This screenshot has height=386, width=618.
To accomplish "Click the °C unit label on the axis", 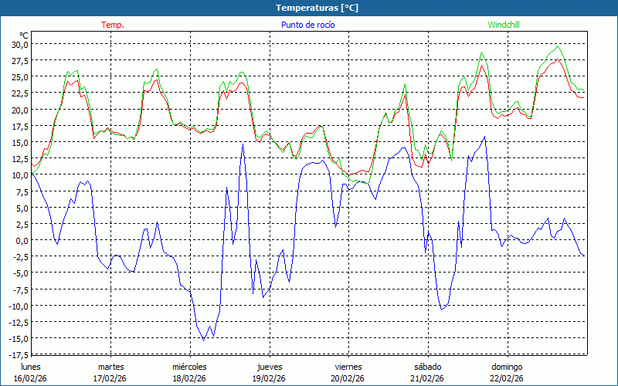I will 24,36.
